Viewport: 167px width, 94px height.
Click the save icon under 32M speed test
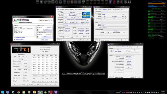tap(38, 30)
